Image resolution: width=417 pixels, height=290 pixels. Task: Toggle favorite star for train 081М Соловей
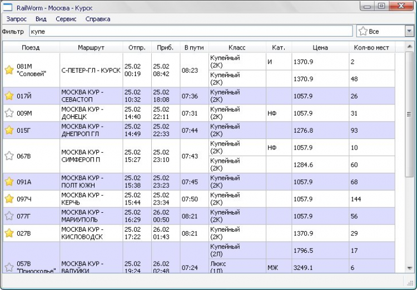pyautogui.click(x=9, y=70)
